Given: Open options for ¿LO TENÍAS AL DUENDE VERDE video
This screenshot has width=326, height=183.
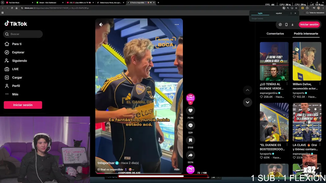Looking at the screenshot, I should click(x=287, y=84).
